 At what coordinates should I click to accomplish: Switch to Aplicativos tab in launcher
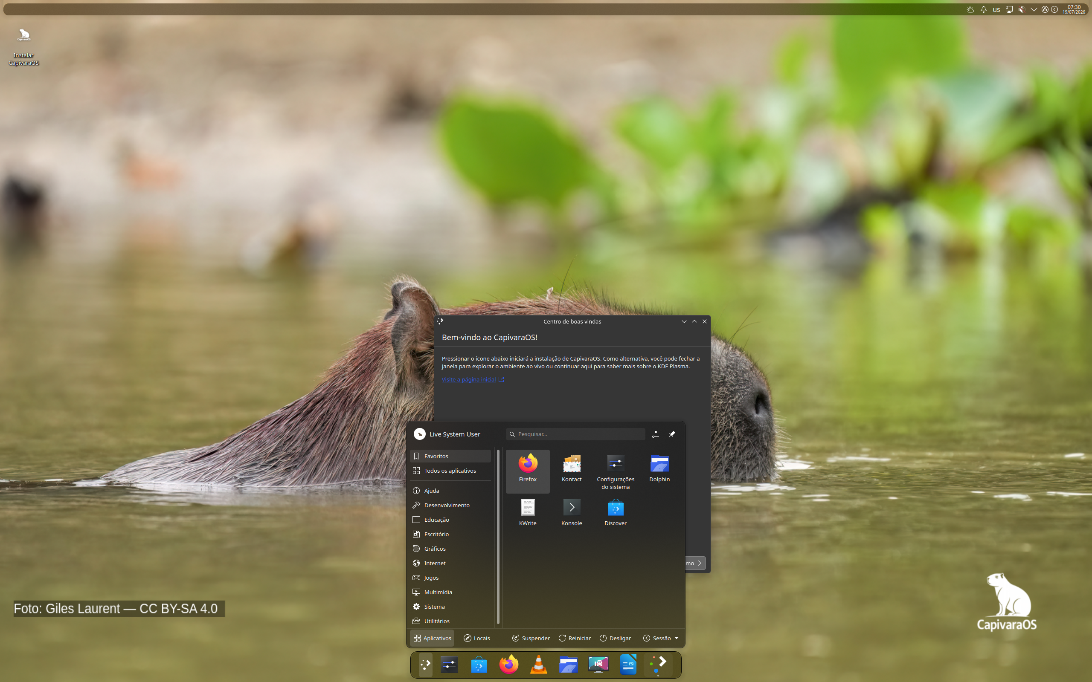click(x=432, y=638)
